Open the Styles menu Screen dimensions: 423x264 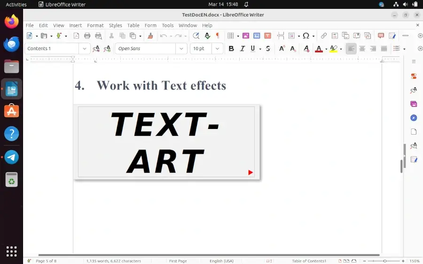(115, 25)
